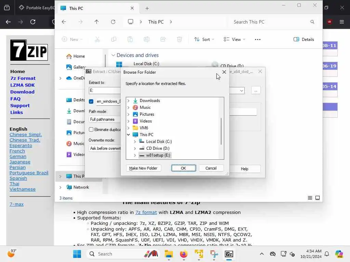Enable Eliminate duplication of root folder
The height and width of the screenshot is (262, 350).
[x=91, y=129]
